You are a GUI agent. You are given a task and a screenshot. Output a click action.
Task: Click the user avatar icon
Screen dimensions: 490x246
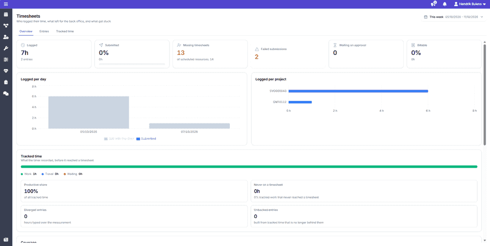click(456, 4)
